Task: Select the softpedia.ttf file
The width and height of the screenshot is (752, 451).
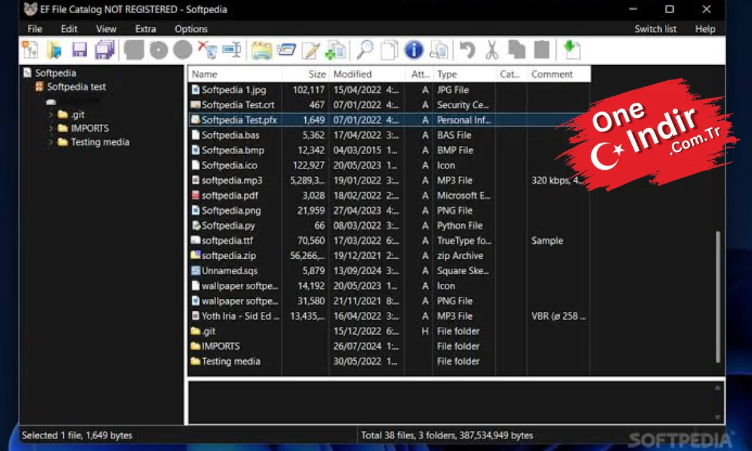Action: coord(389,241)
